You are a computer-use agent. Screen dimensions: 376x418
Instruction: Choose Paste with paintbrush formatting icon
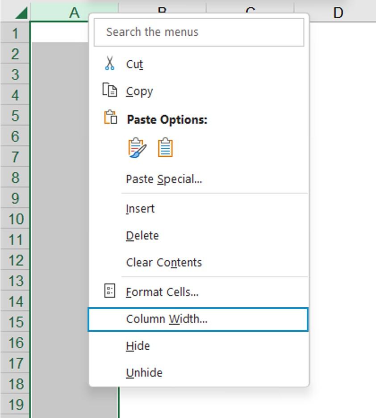(x=137, y=147)
